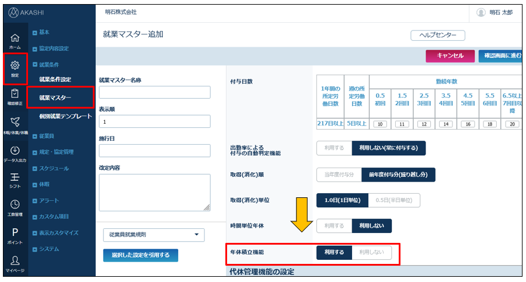The width and height of the screenshot is (526, 282).
Task: Open the 設定 gear icon
Action: tap(15, 68)
